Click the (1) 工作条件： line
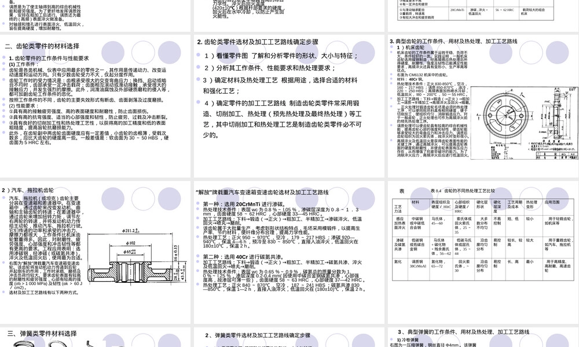Image resolution: width=579 pixels, height=347 pixels. pos(24,64)
